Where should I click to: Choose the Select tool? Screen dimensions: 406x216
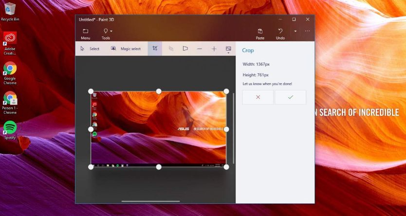pos(90,49)
